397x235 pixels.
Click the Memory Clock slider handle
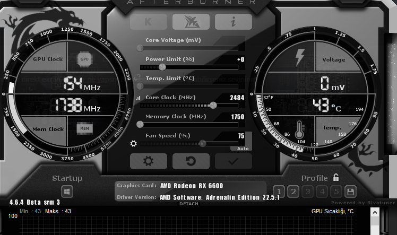click(x=140, y=124)
